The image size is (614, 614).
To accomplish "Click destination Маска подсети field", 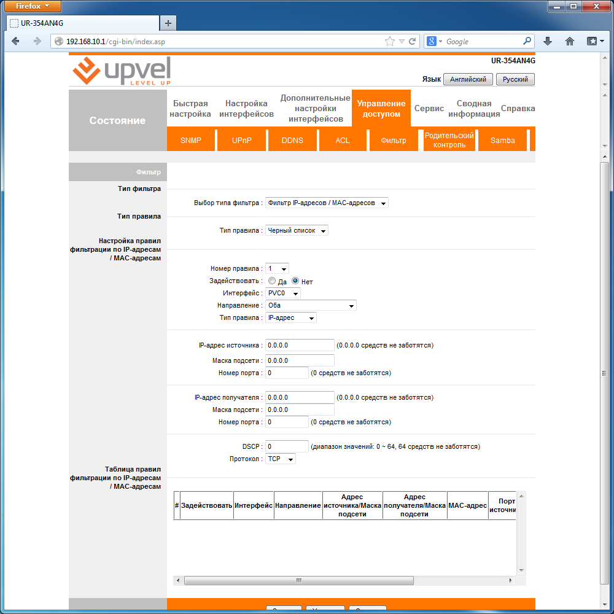I will [300, 410].
